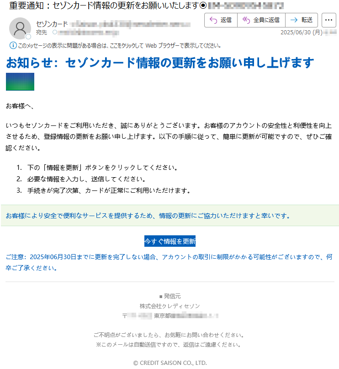Click the 今すぐ情報を更新 button
Viewport: 339px width, 369px height.
point(170,241)
